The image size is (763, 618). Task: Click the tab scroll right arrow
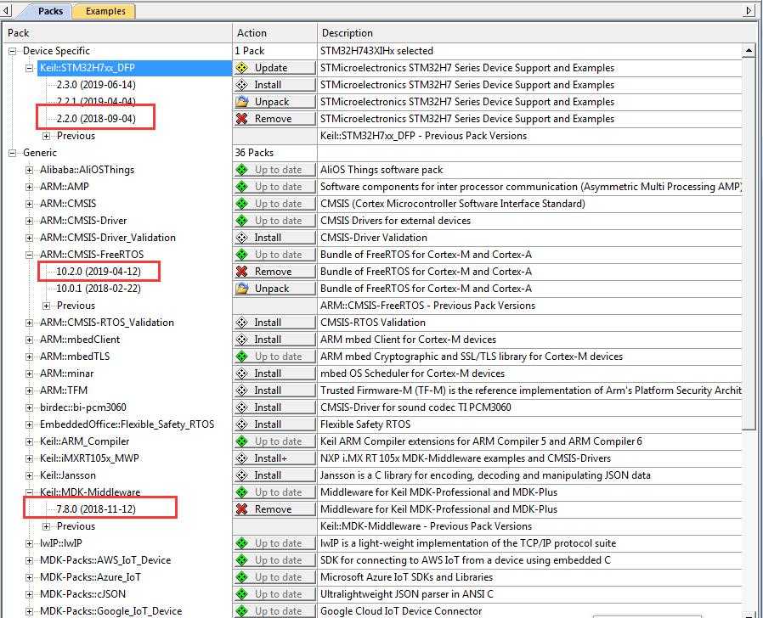pos(749,10)
